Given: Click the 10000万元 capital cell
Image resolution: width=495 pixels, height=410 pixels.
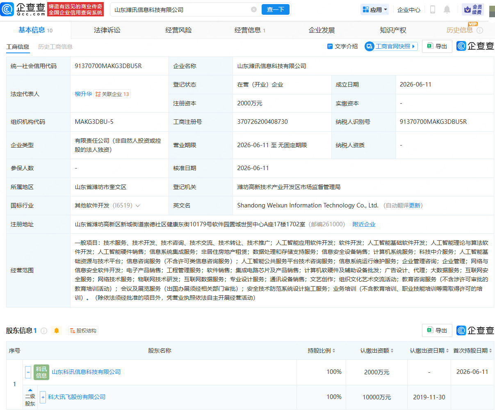Looking at the screenshot, I should [376, 397].
